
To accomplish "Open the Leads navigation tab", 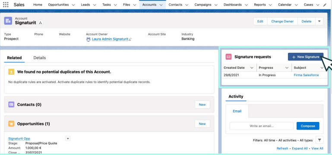I will [x=85, y=5].
